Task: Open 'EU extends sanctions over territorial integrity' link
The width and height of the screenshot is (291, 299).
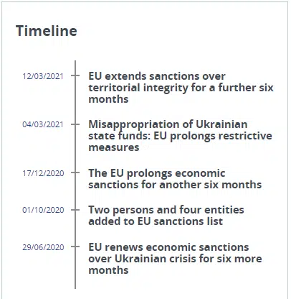Action: pyautogui.click(x=181, y=88)
